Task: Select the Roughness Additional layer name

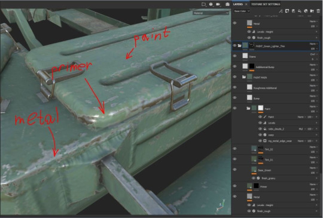Action: click(x=265, y=88)
